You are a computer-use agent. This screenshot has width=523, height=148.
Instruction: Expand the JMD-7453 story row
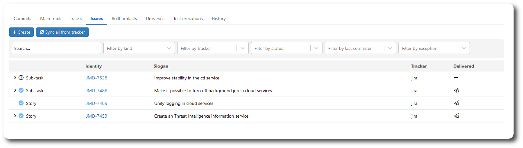15,116
